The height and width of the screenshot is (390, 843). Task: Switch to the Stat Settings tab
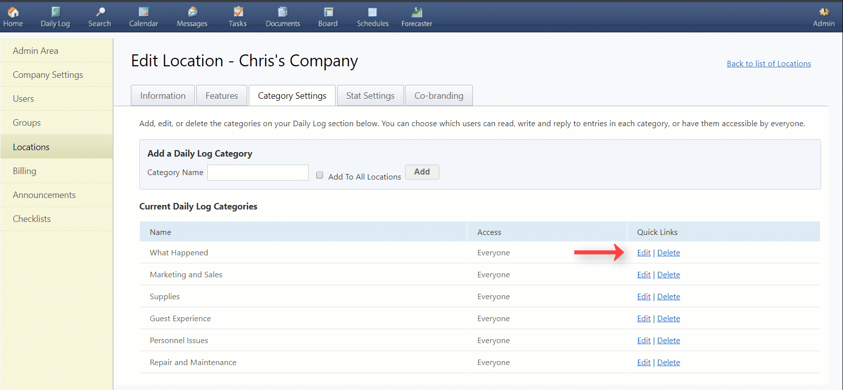click(x=370, y=96)
